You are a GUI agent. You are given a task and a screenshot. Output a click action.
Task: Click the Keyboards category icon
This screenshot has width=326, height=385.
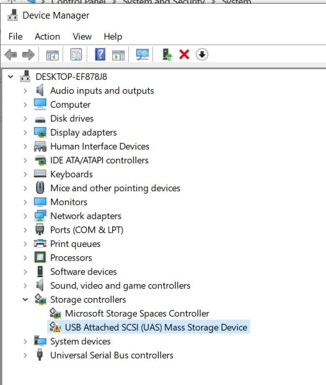[40, 173]
